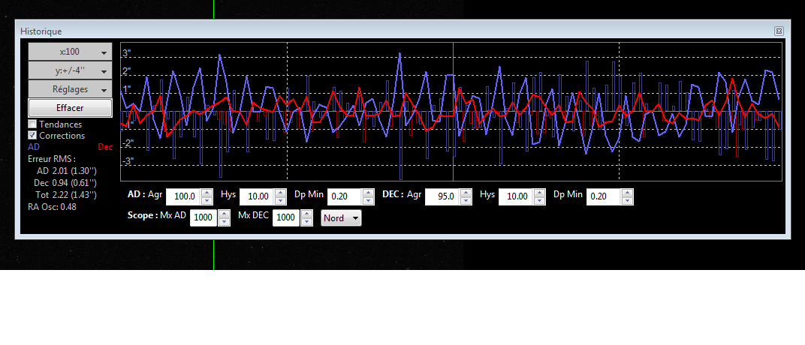Click the AD 2.01 RMS value
Viewport: 805px width, 345px height.
coord(67,171)
